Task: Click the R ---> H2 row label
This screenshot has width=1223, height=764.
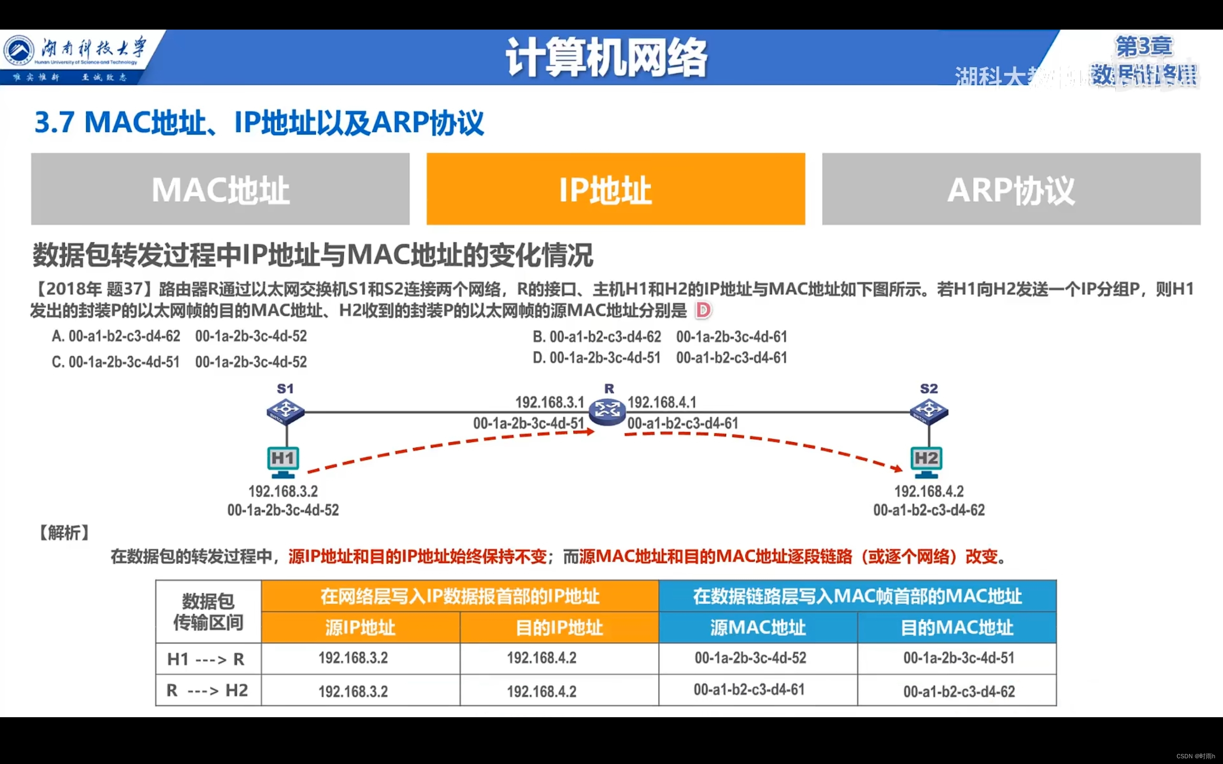Action: pos(208,690)
